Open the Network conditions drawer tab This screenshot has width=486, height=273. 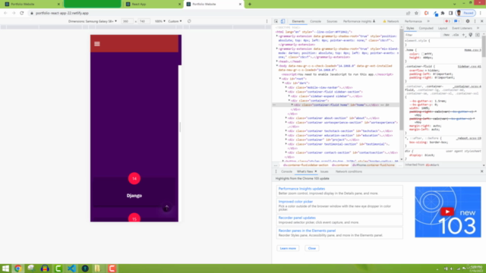349,171
